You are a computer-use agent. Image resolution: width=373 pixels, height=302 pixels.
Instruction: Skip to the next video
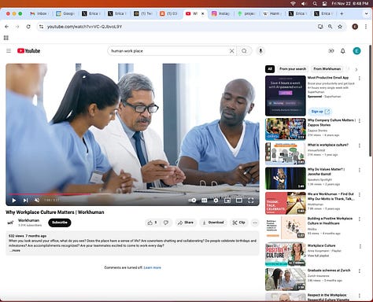coord(25,201)
